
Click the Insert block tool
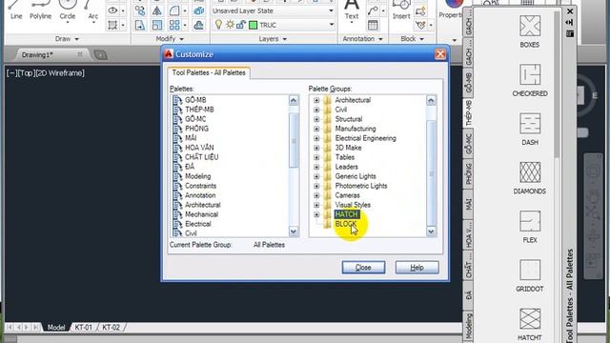401,10
